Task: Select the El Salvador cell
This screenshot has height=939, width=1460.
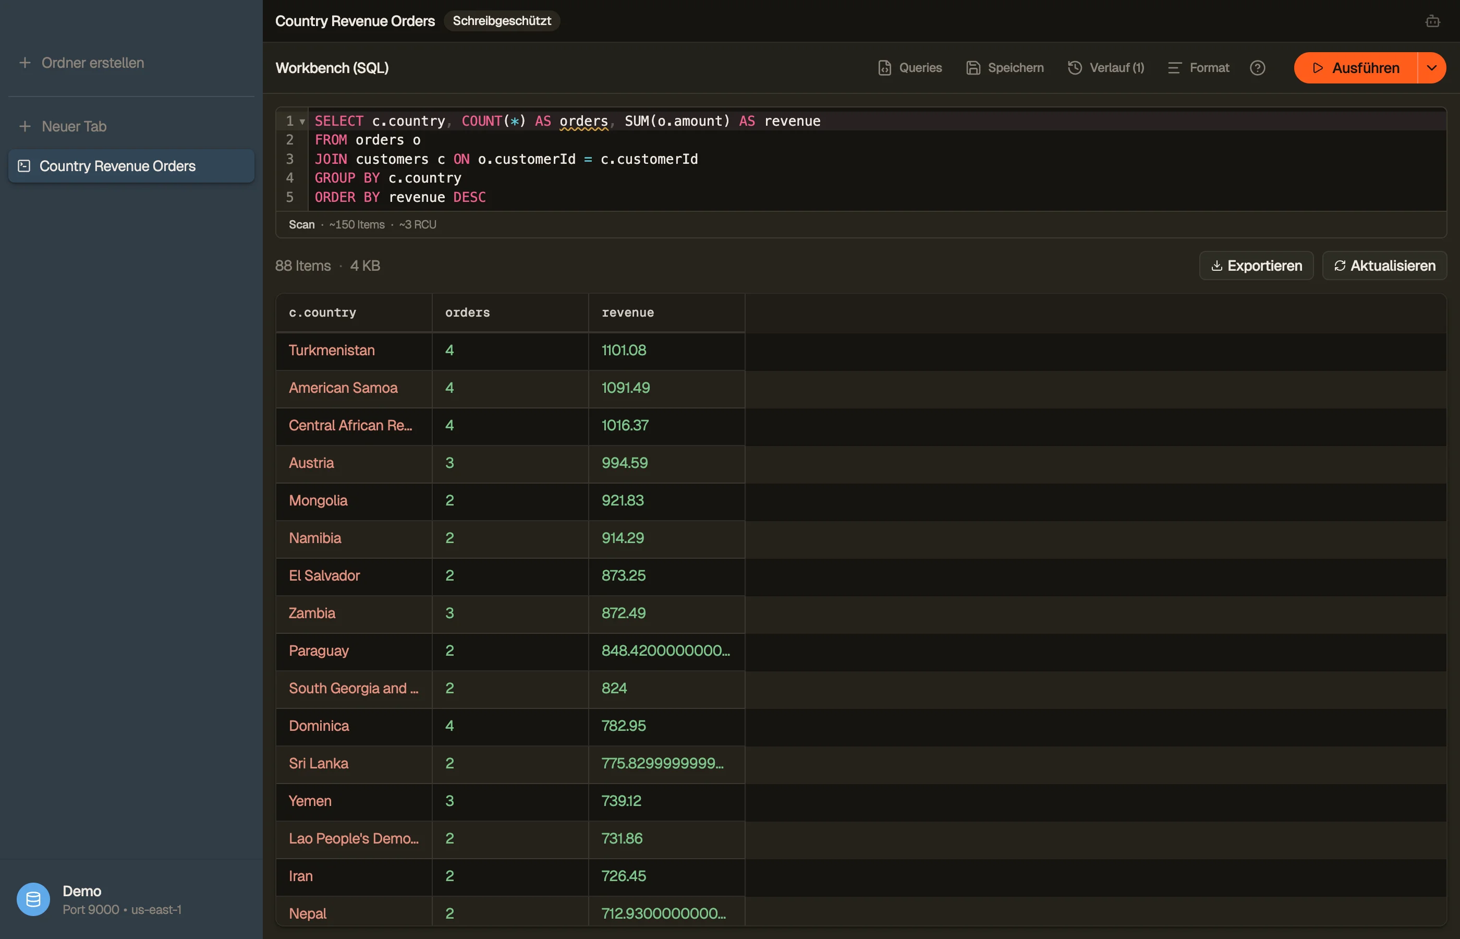Action: (354, 576)
